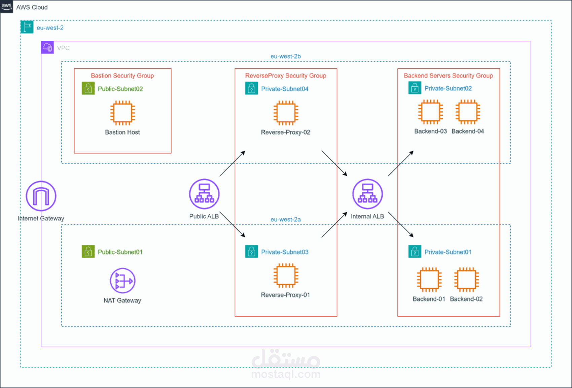Select the Backend-04 instance icon
Screen dimensions: 572x388
(468, 112)
